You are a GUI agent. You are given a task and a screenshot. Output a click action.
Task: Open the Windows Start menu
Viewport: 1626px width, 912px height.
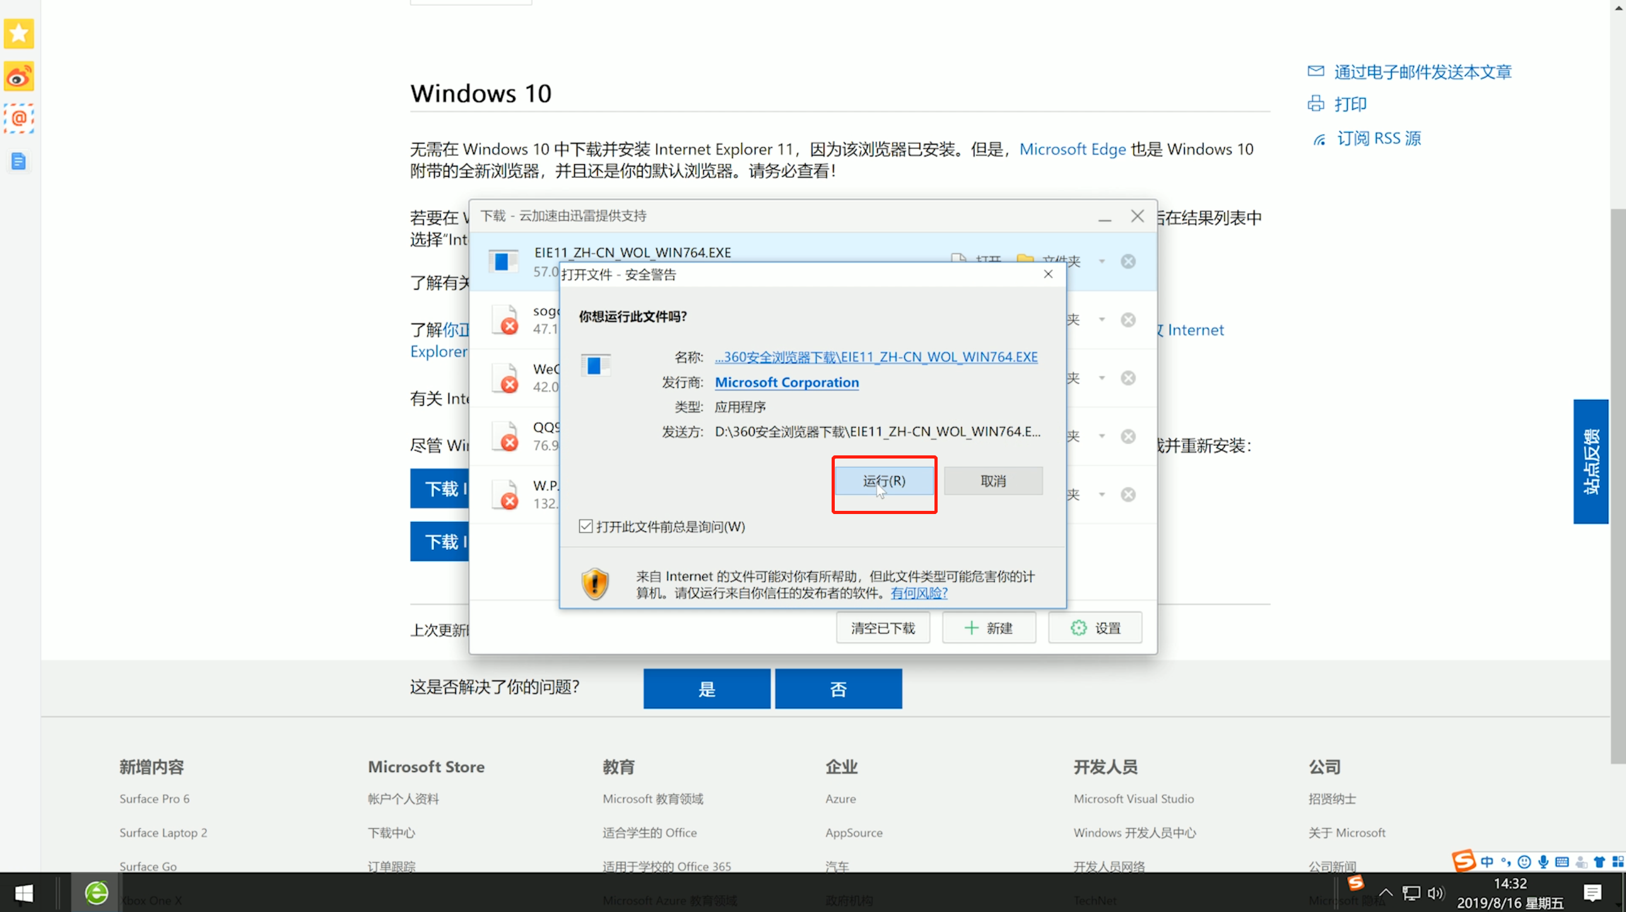[24, 893]
